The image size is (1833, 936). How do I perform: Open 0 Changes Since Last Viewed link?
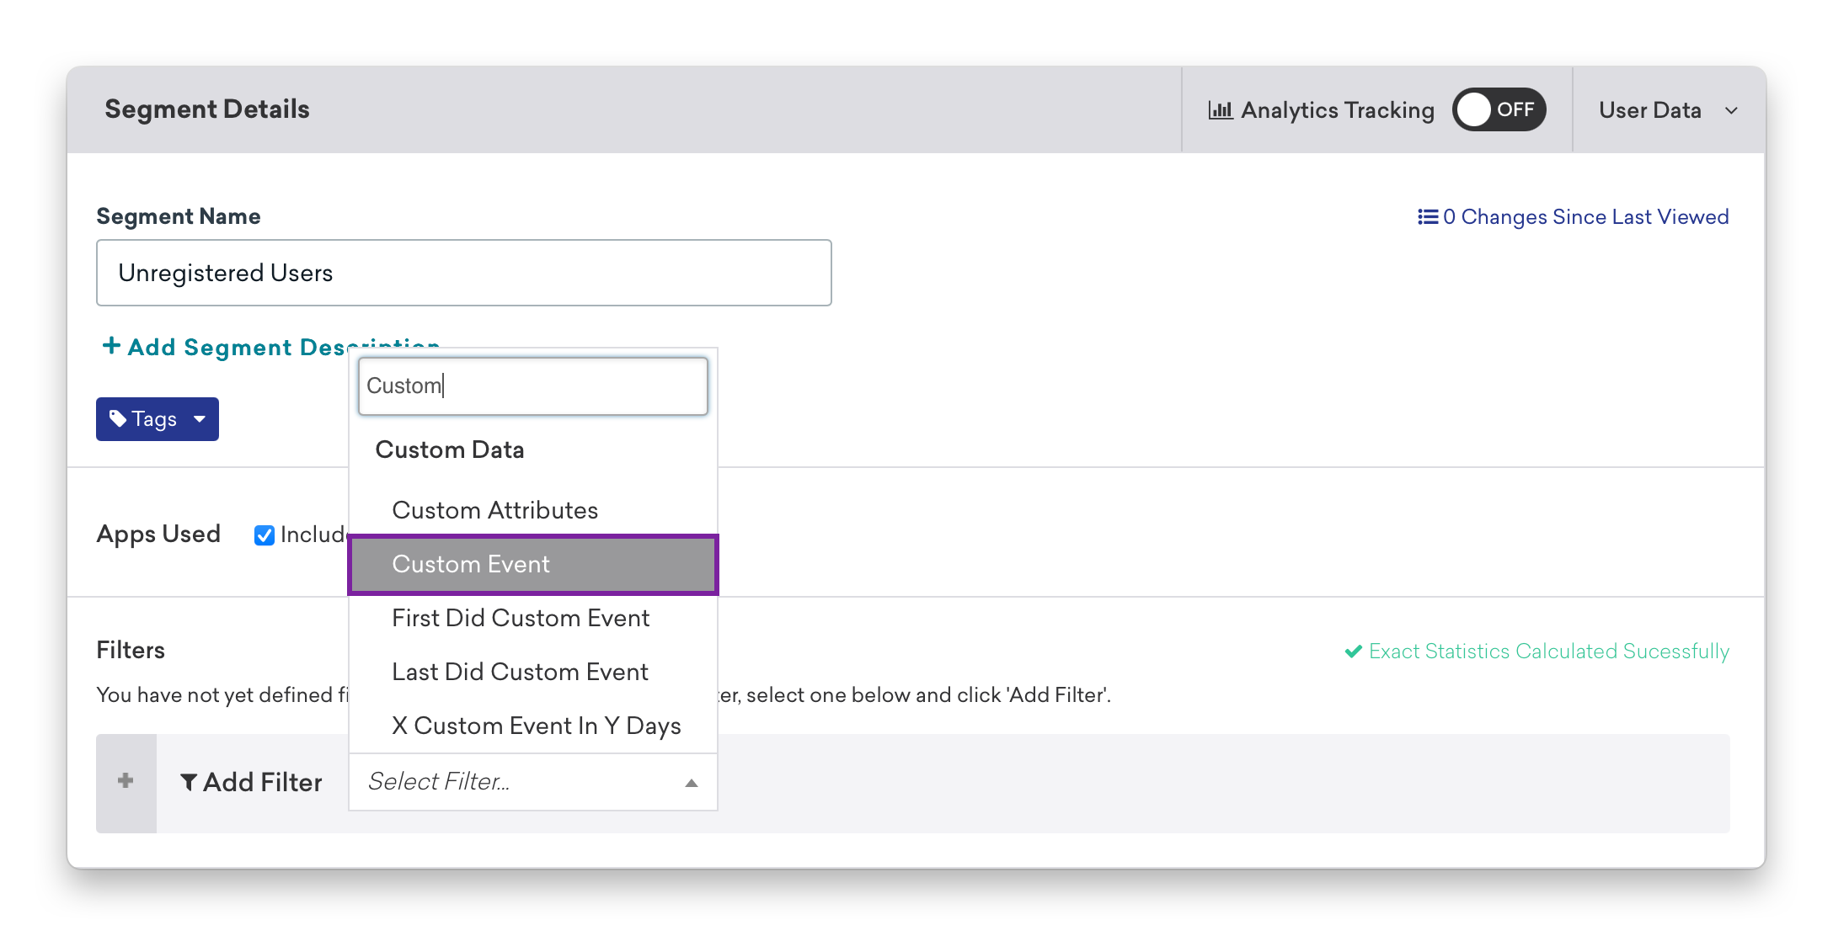tap(1573, 217)
